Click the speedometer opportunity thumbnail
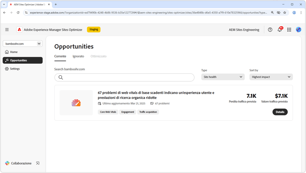Screen dimensions: 306x173 76,103
